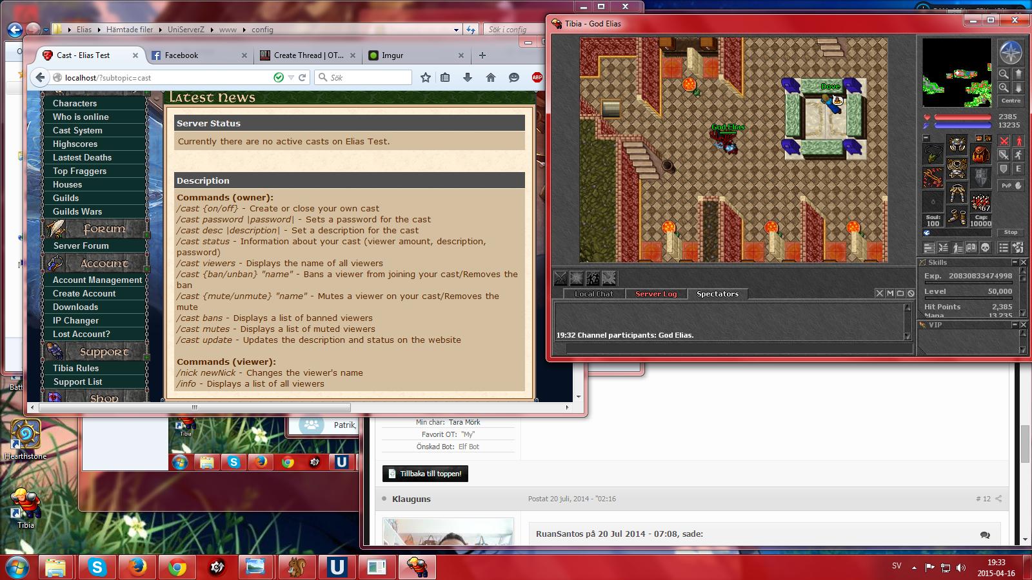1032x580 pixels.
Task: Click Tillbaka till toppen button
Action: [425, 474]
